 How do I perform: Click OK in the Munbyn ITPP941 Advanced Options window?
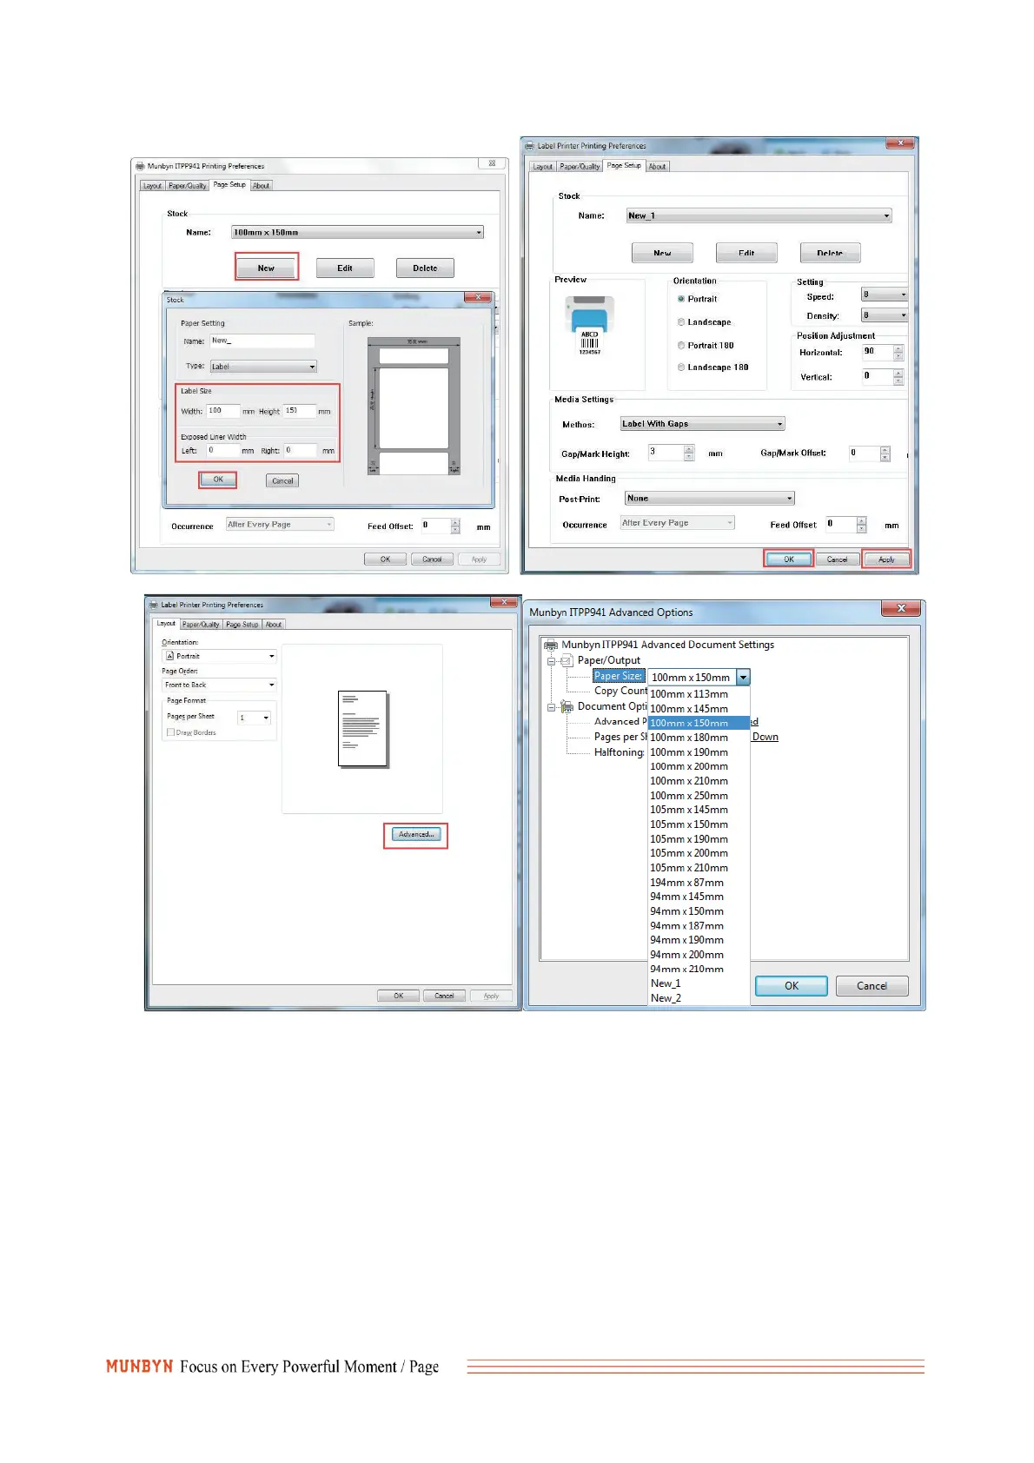click(792, 986)
